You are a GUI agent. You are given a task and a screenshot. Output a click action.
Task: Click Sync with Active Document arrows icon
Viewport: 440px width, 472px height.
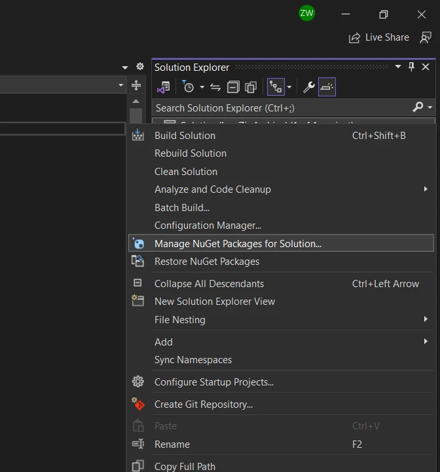(215, 87)
